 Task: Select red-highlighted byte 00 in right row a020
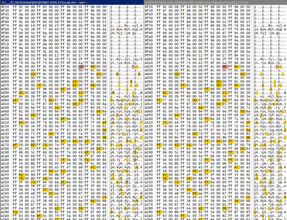224,67
